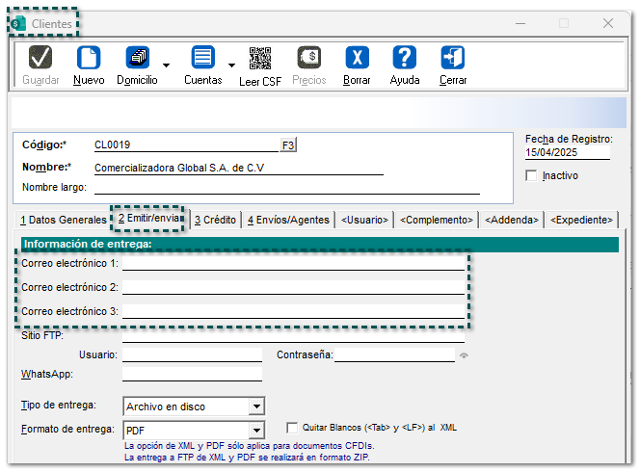Expand the Cuentas dropdown arrow
The width and height of the screenshot is (640, 472).
[231, 66]
